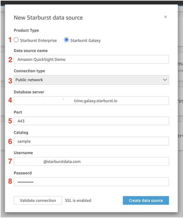
Task: Click the Catalog field containing sample
Action: [91, 141]
